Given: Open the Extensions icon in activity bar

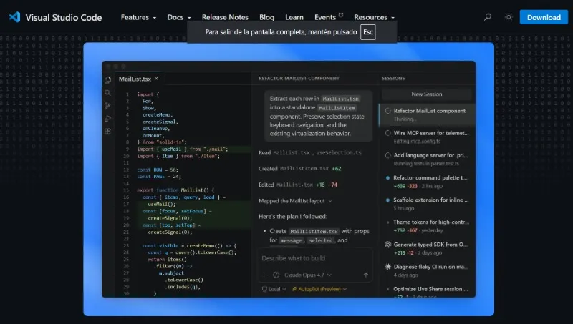Looking at the screenshot, I should 108,132.
